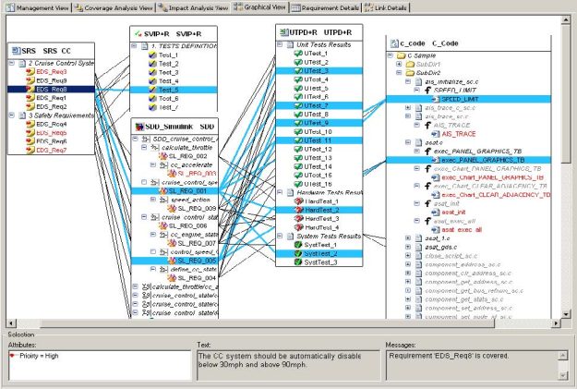
Task: Collapse the 3 Safety Requirements section
Action: pyautogui.click(x=11, y=115)
